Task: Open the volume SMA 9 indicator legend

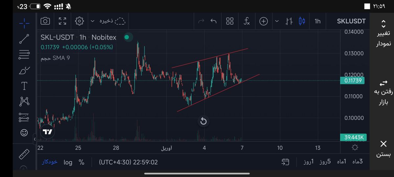Action: [55, 58]
